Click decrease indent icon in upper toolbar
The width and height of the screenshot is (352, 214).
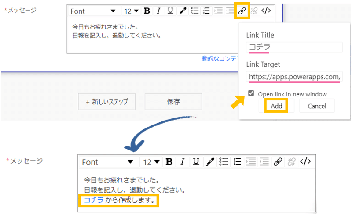(230, 11)
